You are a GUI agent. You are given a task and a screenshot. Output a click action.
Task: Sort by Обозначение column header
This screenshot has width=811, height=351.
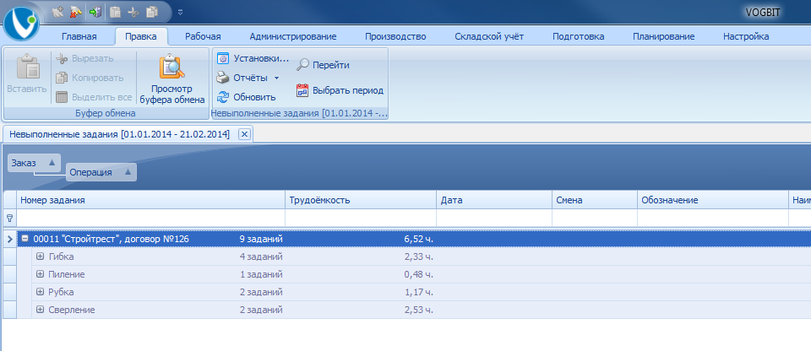pos(713,200)
